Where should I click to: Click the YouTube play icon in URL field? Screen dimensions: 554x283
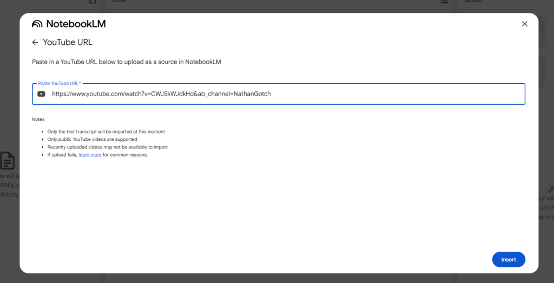(x=41, y=94)
